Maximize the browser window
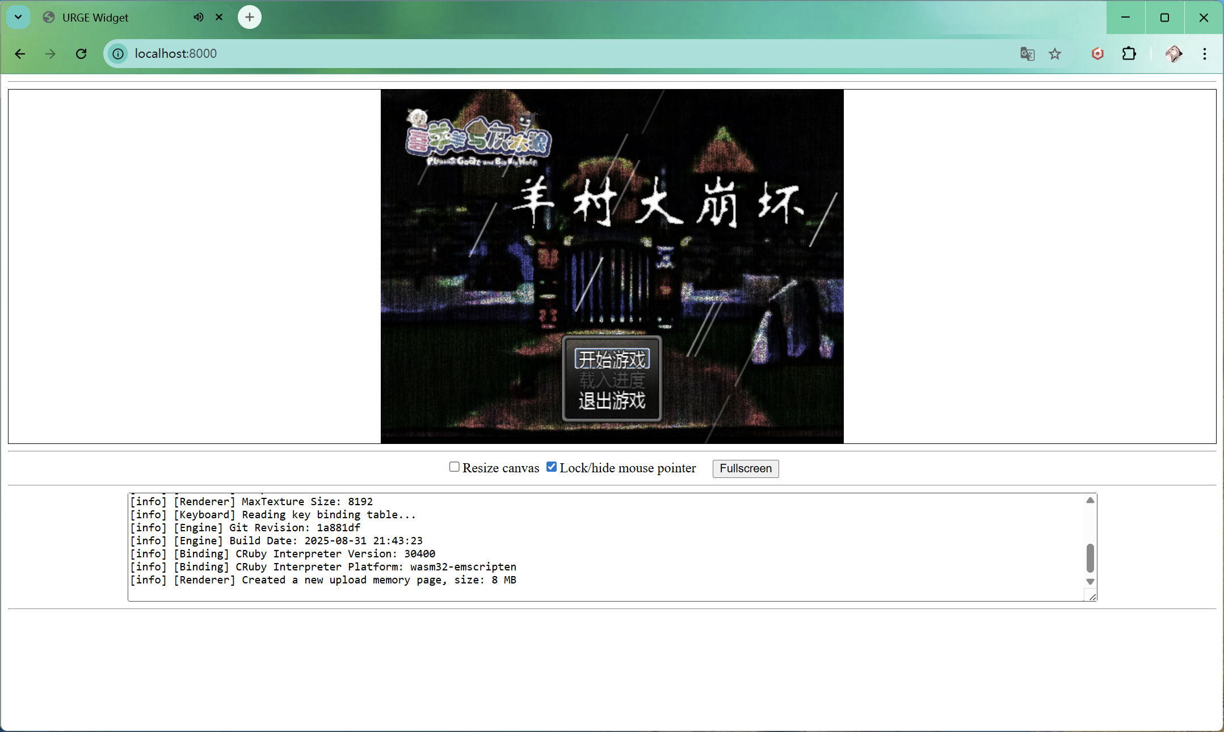Screen dimensions: 1224x732 point(1164,18)
